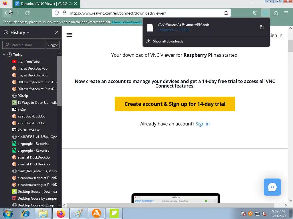Open the View sorting dropdown
Viewport: 293px width, 219px height.
[53, 45]
